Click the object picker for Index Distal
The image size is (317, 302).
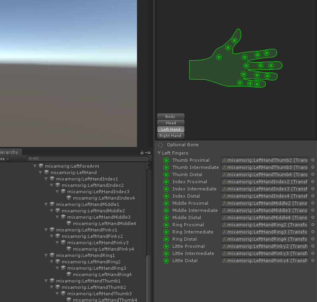[x=313, y=196]
